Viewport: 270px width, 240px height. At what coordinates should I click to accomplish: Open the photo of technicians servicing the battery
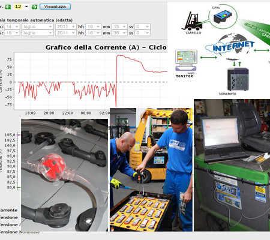click(x=151, y=170)
